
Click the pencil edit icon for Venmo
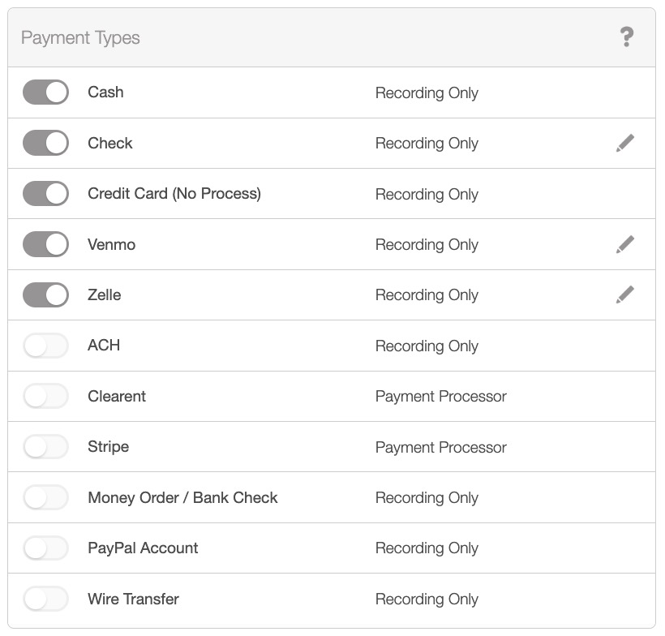coord(624,244)
